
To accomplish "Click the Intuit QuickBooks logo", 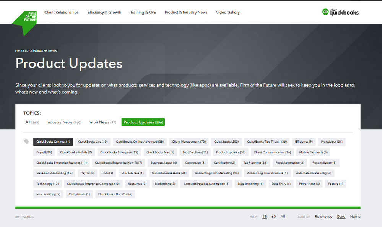I will click(341, 12).
